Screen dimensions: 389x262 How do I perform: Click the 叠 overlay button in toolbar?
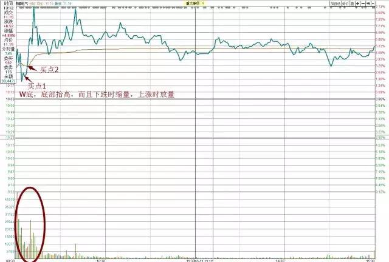tap(353, 4)
